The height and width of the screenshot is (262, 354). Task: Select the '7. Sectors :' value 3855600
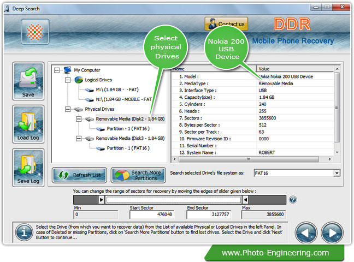click(x=267, y=118)
